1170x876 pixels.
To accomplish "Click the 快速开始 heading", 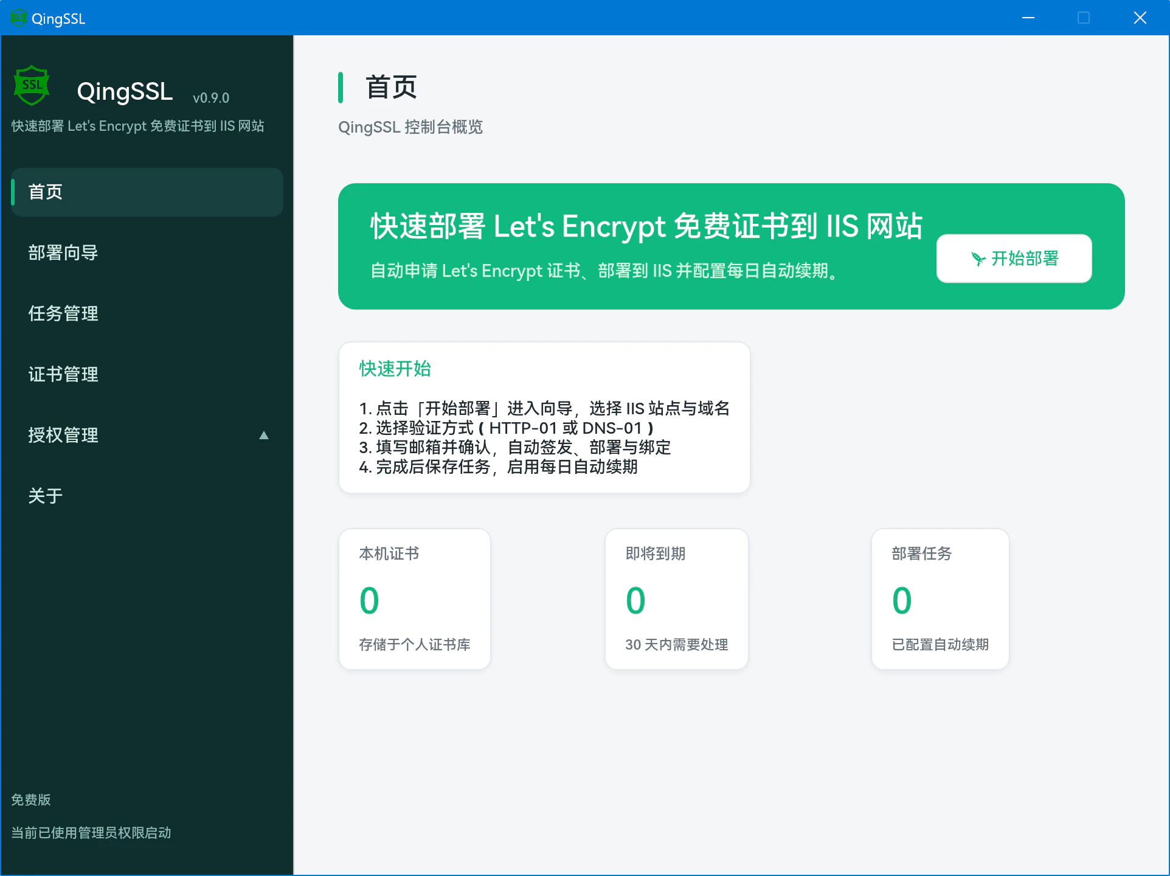I will [395, 369].
